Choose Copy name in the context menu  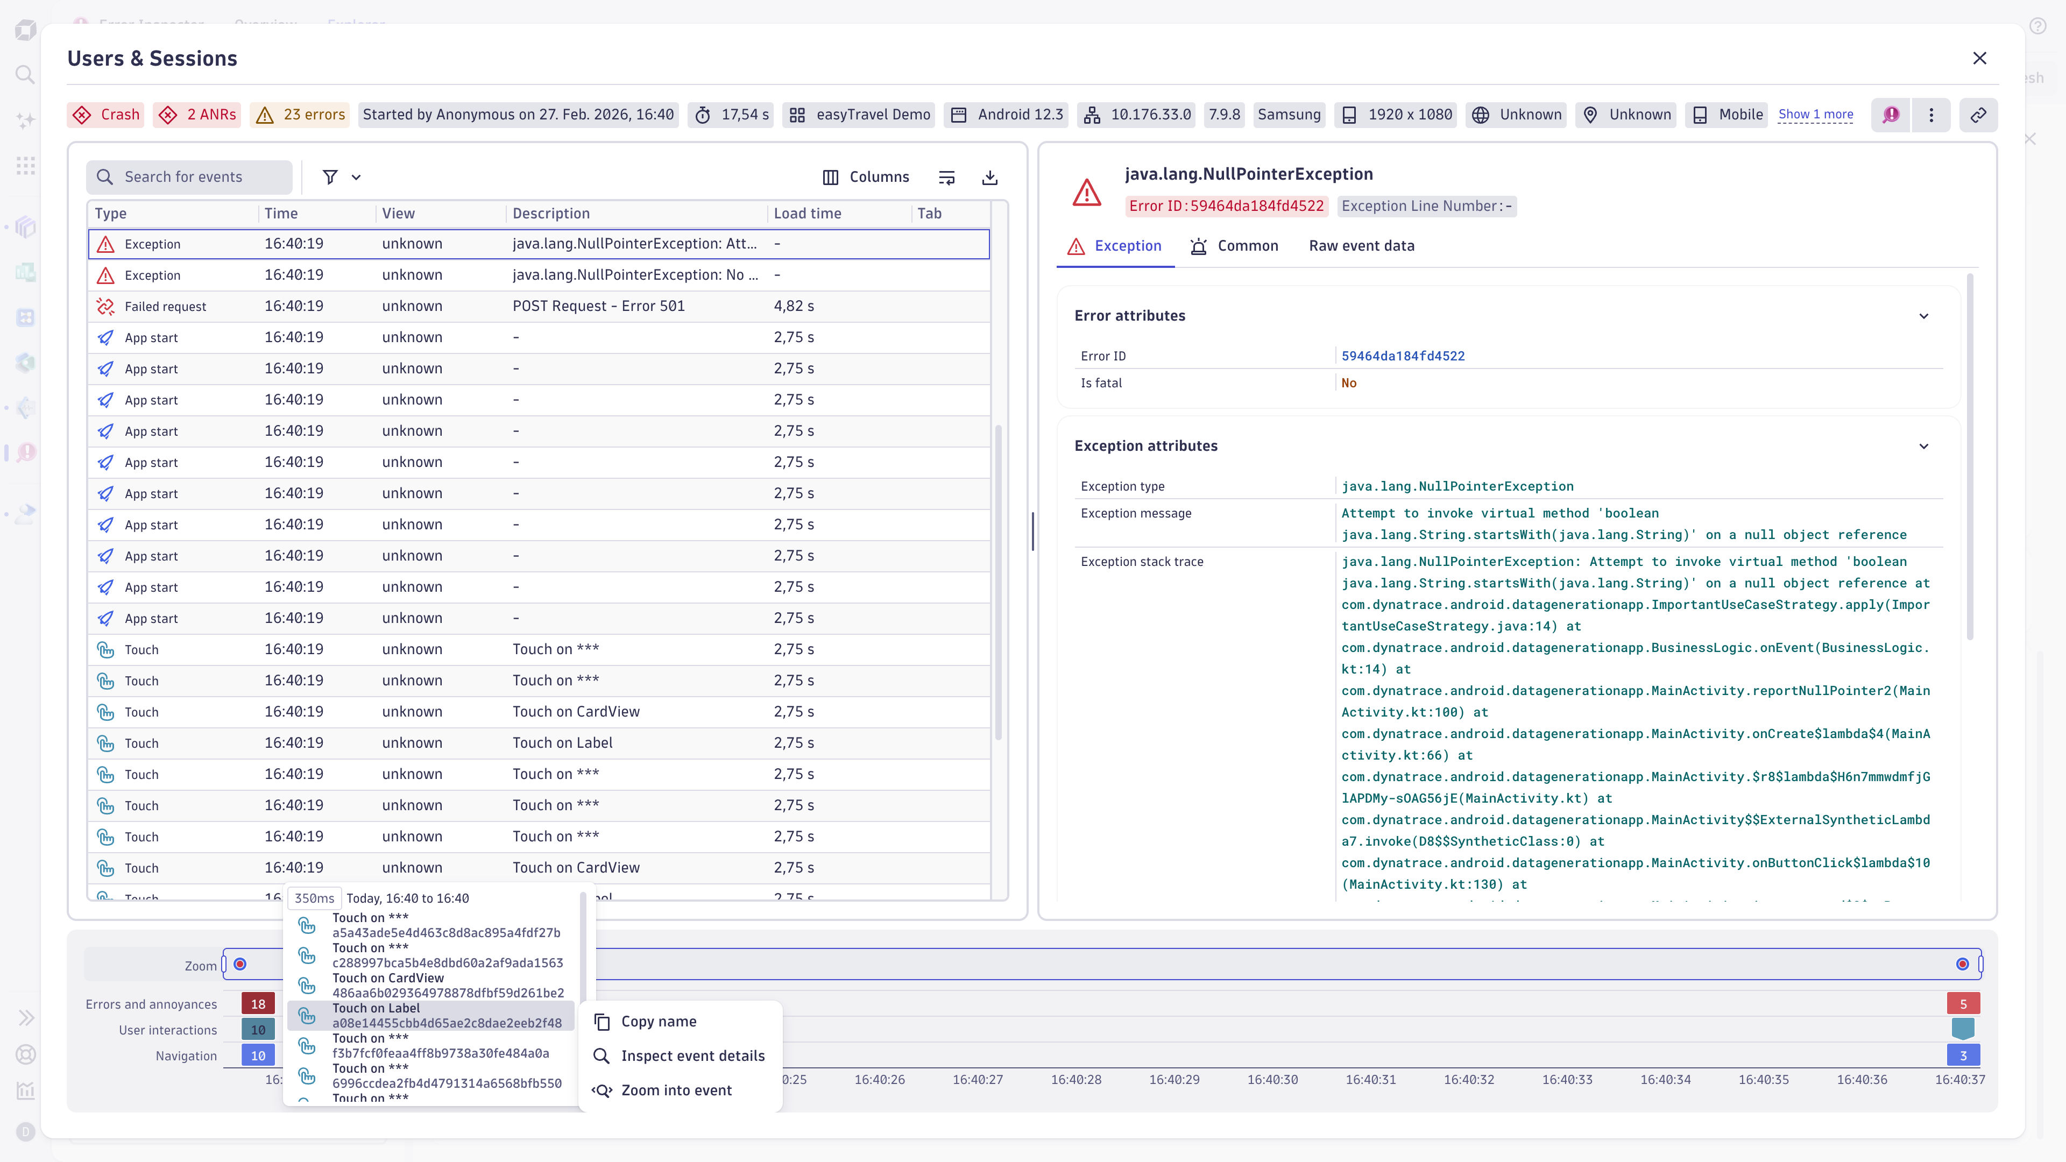click(659, 1021)
